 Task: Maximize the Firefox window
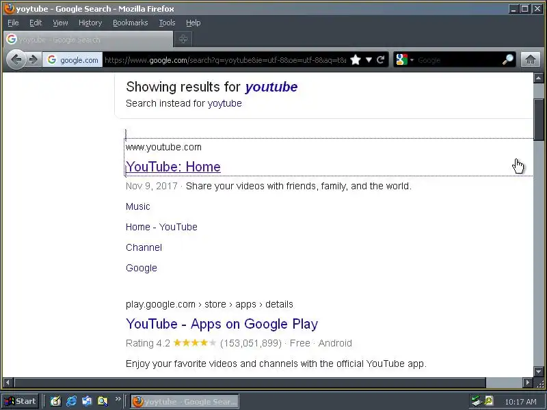tap(525, 9)
